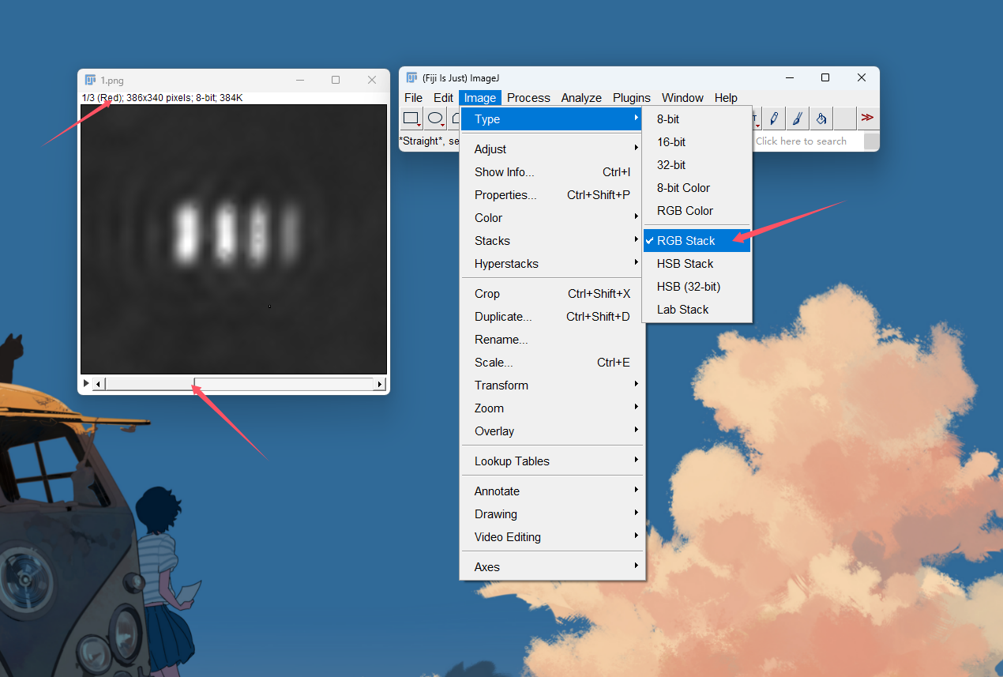Viewport: 1003px width, 677px height.
Task: Select the Paintbrush tool
Action: pos(798,118)
